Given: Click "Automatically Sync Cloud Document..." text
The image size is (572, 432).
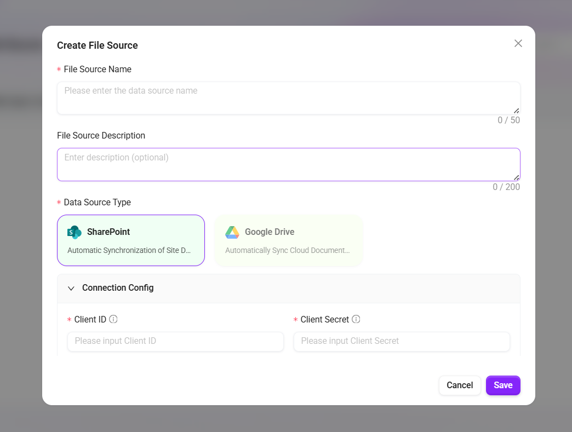Looking at the screenshot, I should pyautogui.click(x=288, y=250).
